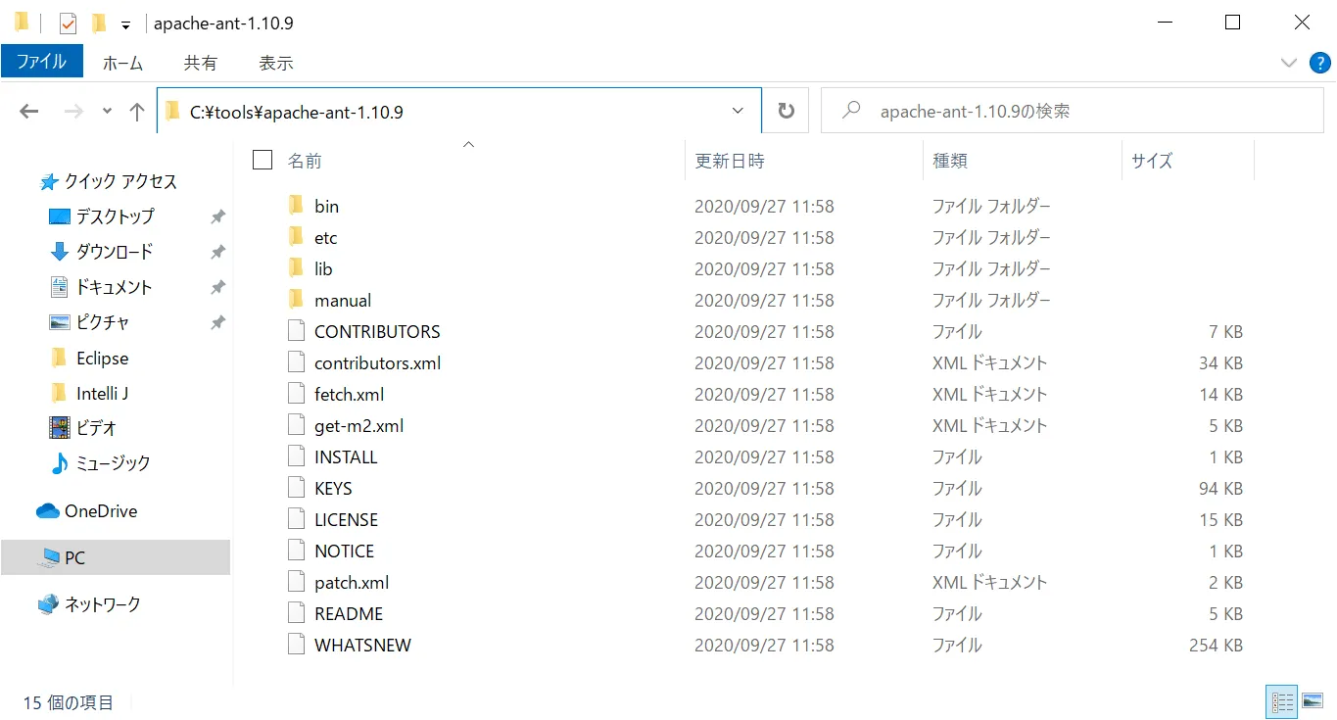Click the INSTALL file icon
1337x720 pixels.
[297, 456]
